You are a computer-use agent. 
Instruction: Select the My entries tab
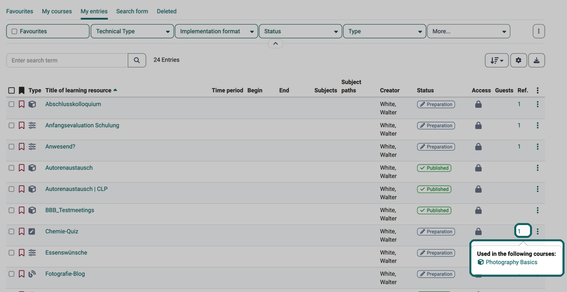click(94, 11)
